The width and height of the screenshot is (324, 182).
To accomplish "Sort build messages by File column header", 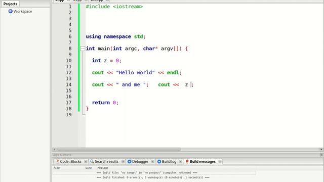I will coord(57,168).
